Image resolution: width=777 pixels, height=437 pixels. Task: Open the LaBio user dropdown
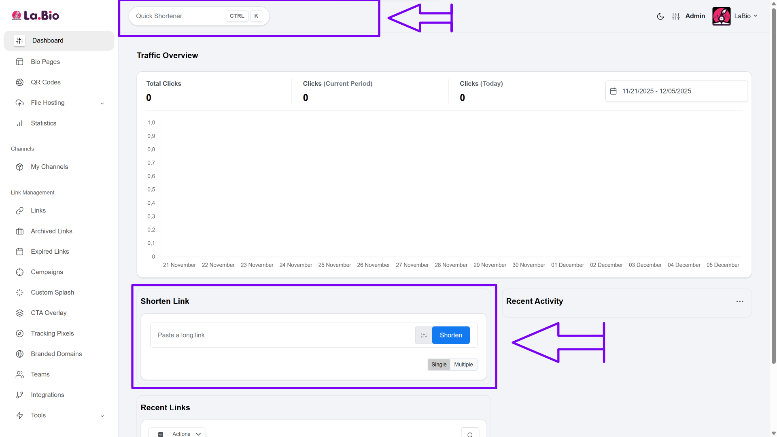[745, 16]
